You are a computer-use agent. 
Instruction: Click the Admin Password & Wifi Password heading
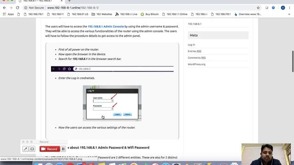108,148
